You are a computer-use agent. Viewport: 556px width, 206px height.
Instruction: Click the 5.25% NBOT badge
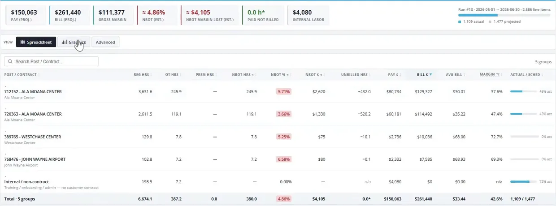(284, 137)
